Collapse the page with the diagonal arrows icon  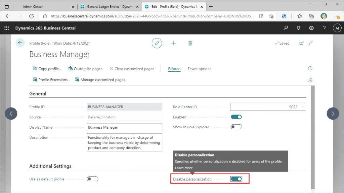[310, 43]
